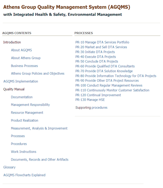
Task: Open PR-110 Continuously Monitor Customer Satisfaction
Action: point(112,90)
